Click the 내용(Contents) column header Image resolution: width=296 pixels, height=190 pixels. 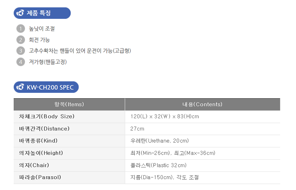[202, 104]
